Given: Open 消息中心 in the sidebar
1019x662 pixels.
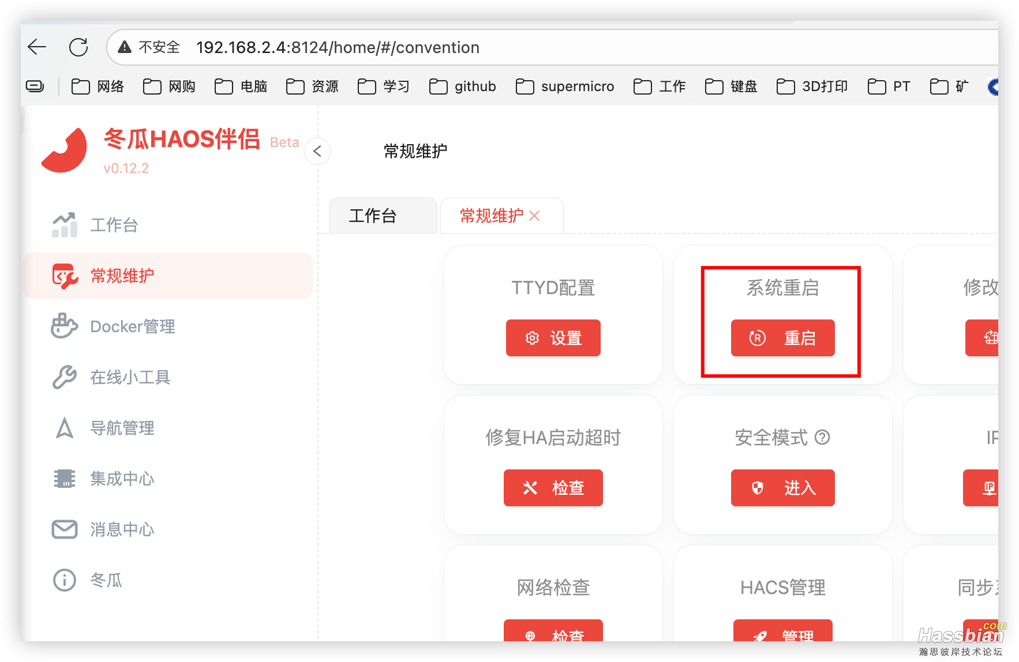Looking at the screenshot, I should [167, 529].
